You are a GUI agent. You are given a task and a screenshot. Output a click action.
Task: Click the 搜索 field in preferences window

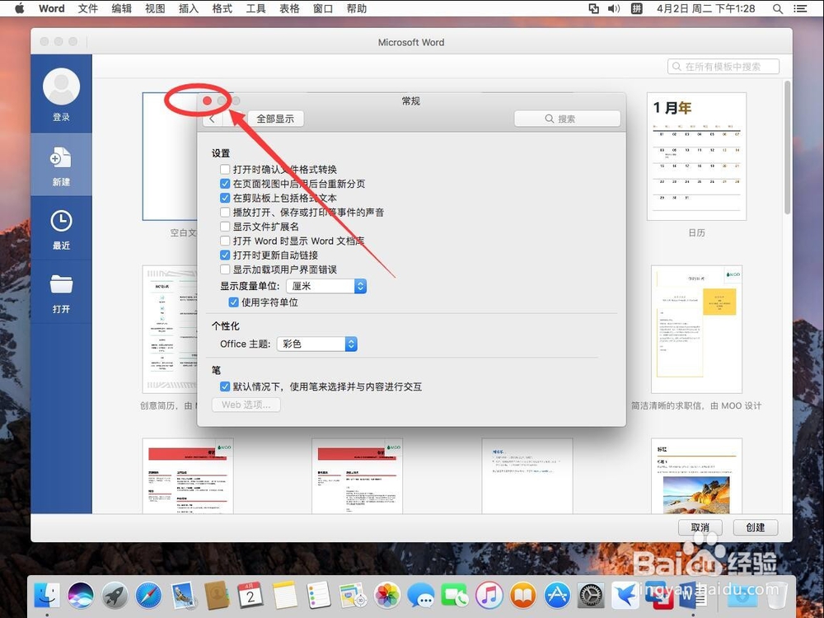point(567,119)
